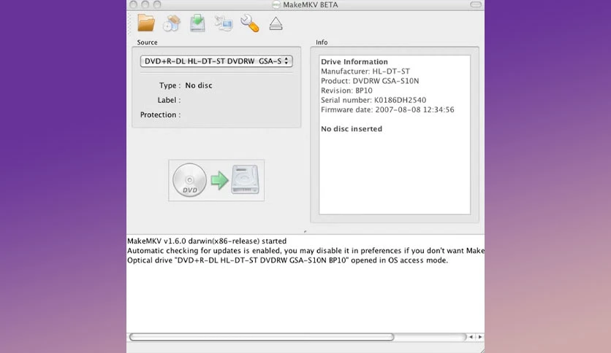This screenshot has width=611, height=353.
Task: Click the Stream toolbar icon
Action: pos(224,23)
